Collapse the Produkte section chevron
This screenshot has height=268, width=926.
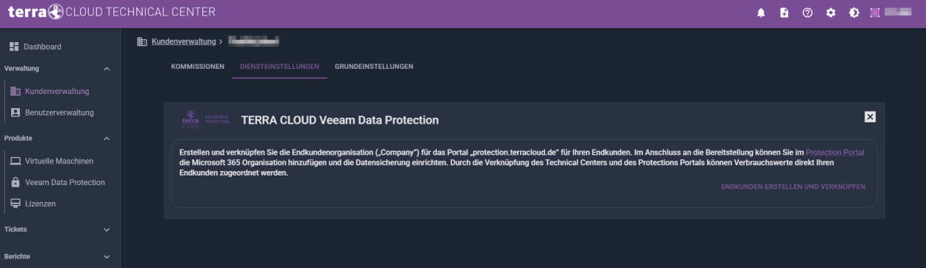click(106, 138)
